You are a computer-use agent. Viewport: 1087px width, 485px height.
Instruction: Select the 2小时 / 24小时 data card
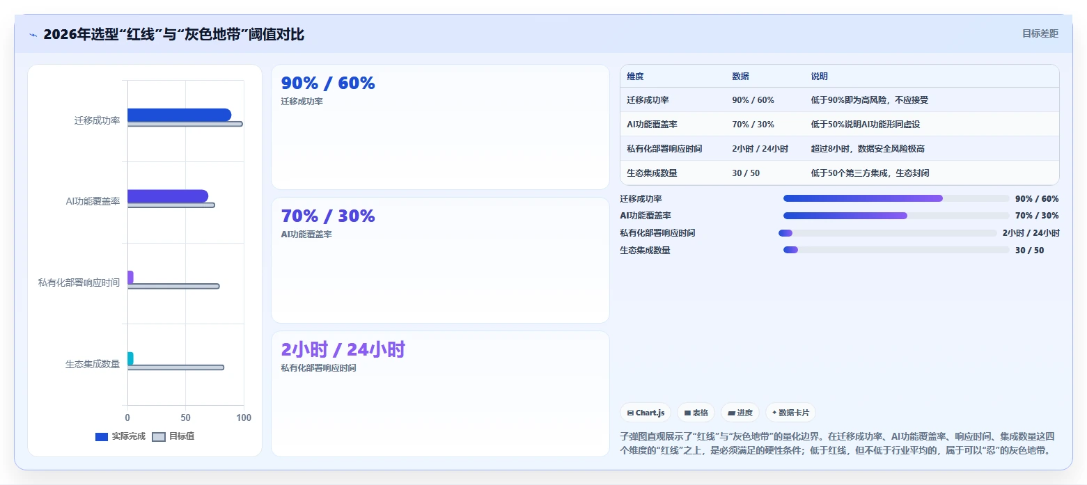(440, 394)
